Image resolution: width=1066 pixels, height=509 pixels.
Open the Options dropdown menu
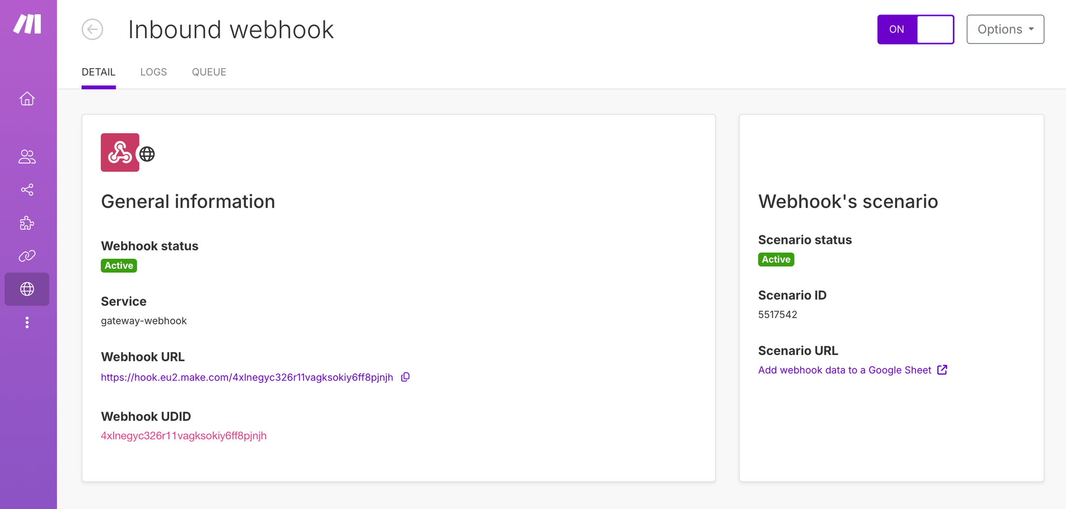pos(1005,29)
